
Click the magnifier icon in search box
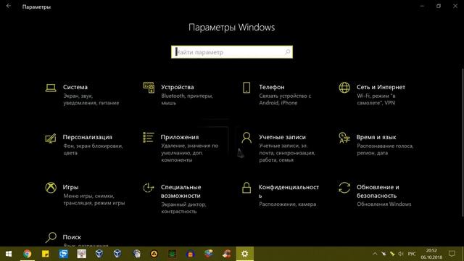[x=287, y=52]
